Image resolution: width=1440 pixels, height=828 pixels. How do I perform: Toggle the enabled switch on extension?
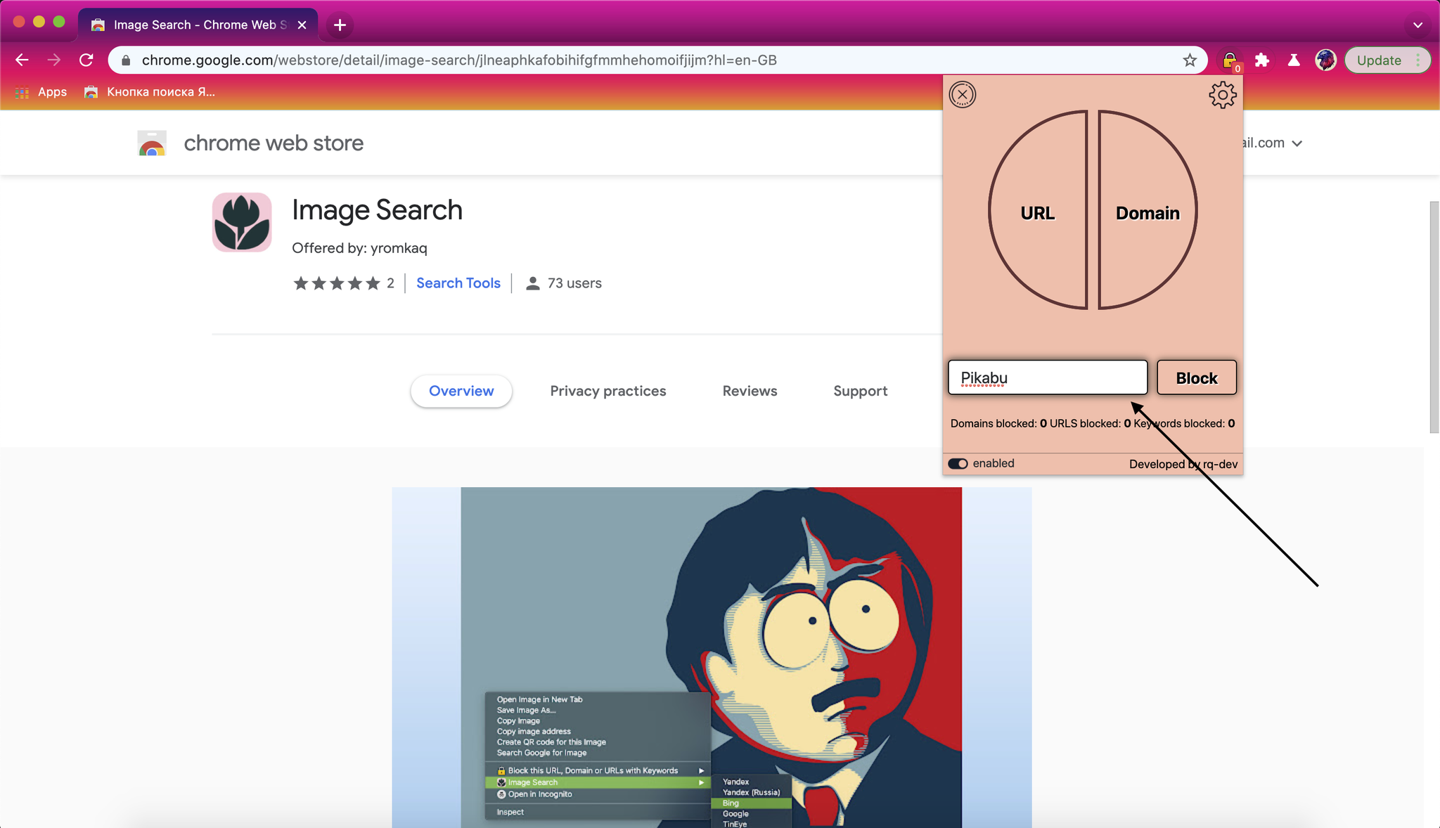pos(958,463)
